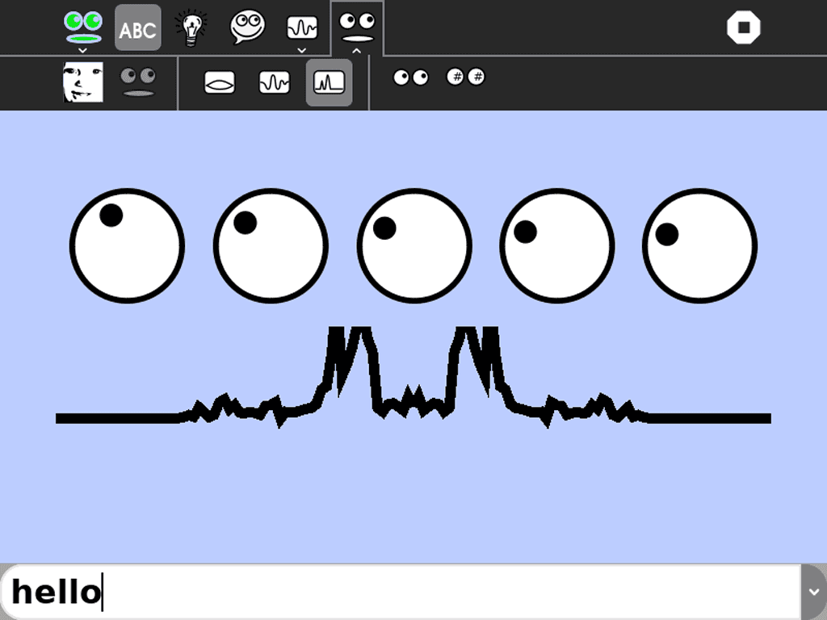Stop the activity with the octagon button
Screen dimensions: 827x620
pos(744,27)
